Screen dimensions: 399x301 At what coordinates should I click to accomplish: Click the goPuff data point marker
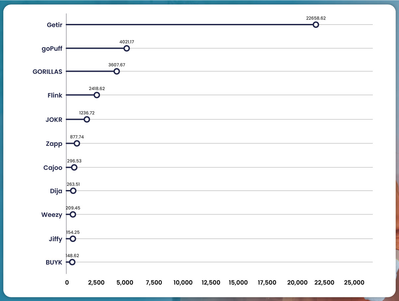pos(126,48)
